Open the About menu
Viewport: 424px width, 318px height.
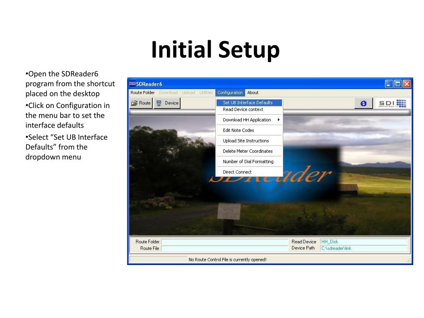(253, 92)
